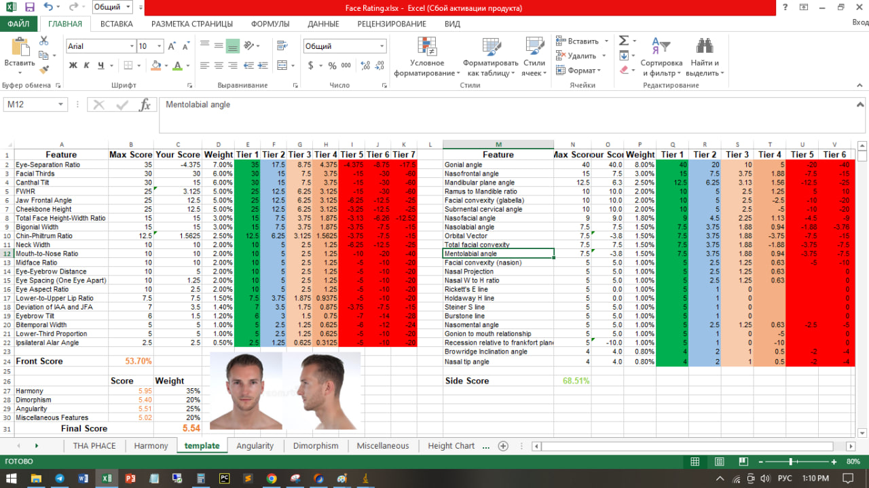The width and height of the screenshot is (869, 488).
Task: Open the font size dropdown
Action: click(x=160, y=46)
